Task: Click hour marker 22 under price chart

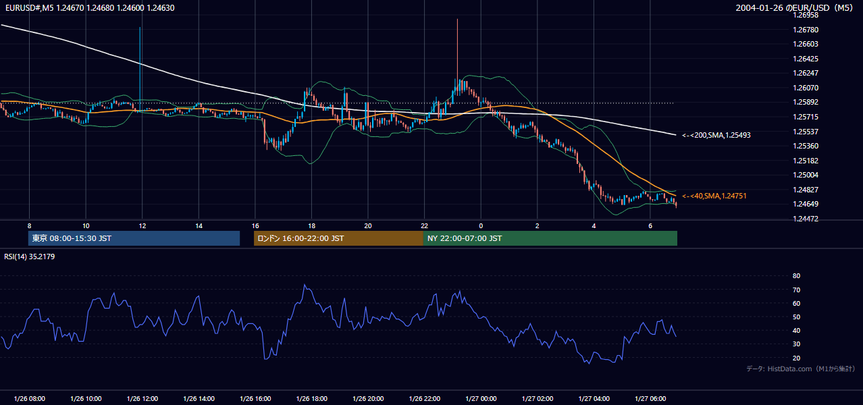Action: (425, 225)
